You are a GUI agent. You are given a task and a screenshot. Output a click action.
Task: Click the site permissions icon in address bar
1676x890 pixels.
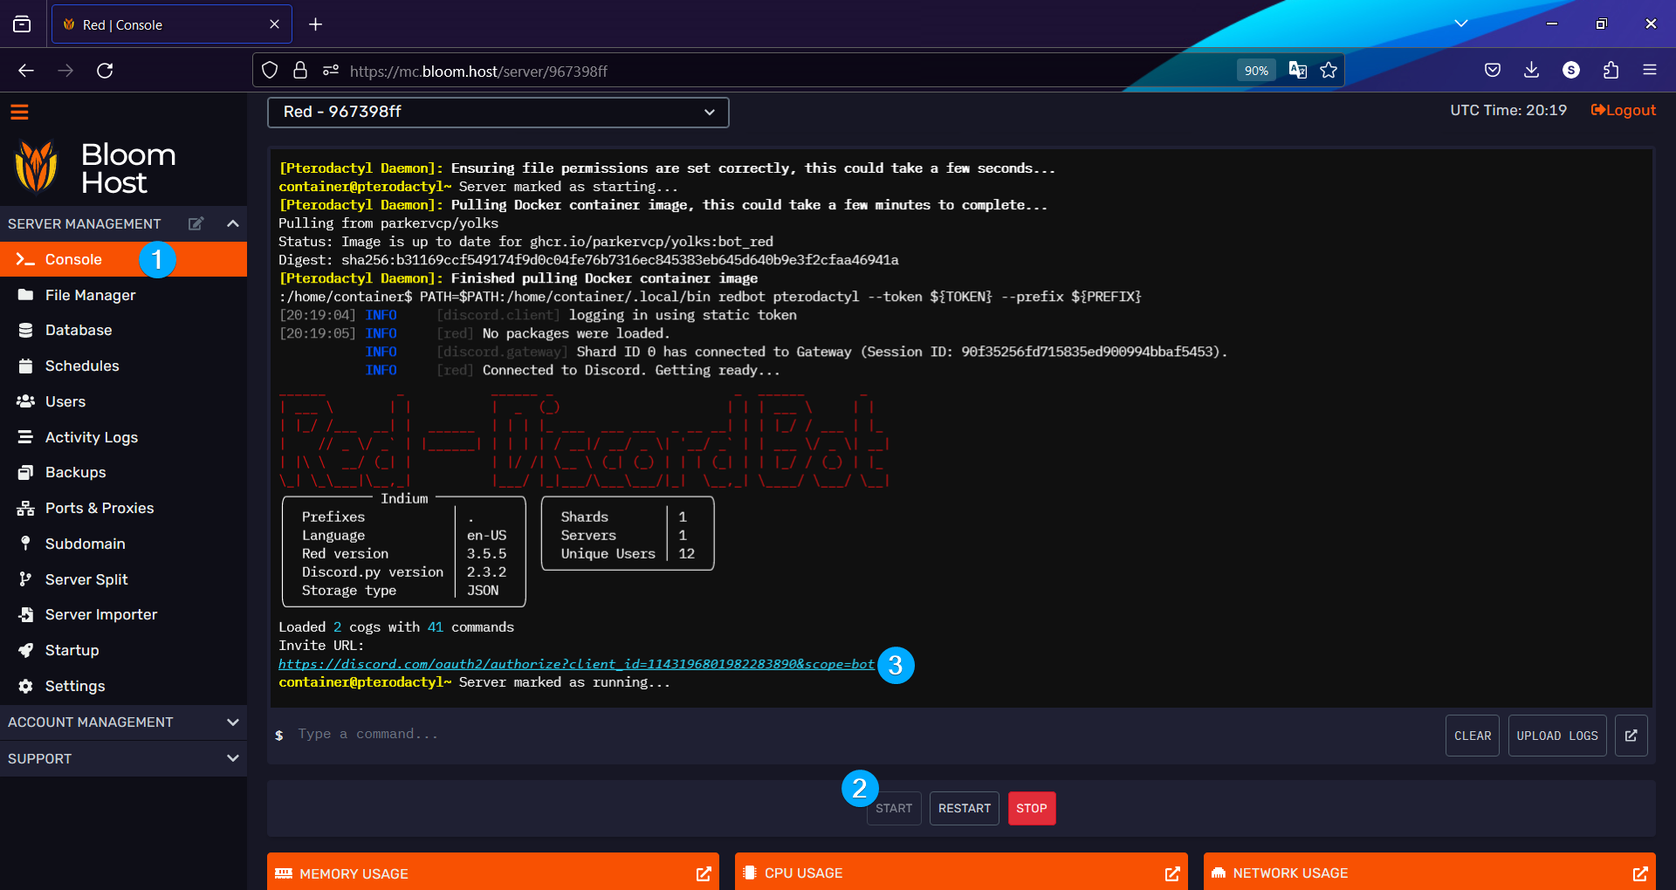[330, 71]
